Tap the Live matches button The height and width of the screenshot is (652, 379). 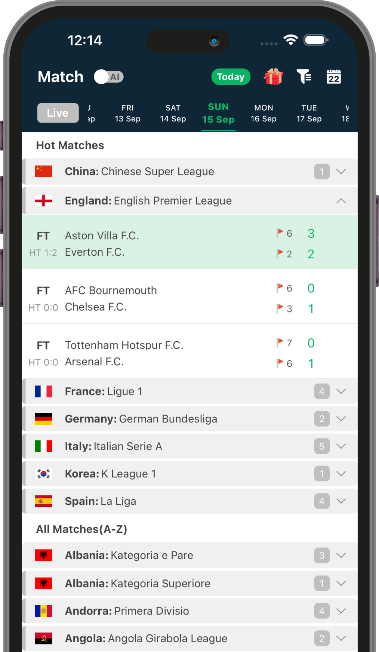click(x=58, y=113)
